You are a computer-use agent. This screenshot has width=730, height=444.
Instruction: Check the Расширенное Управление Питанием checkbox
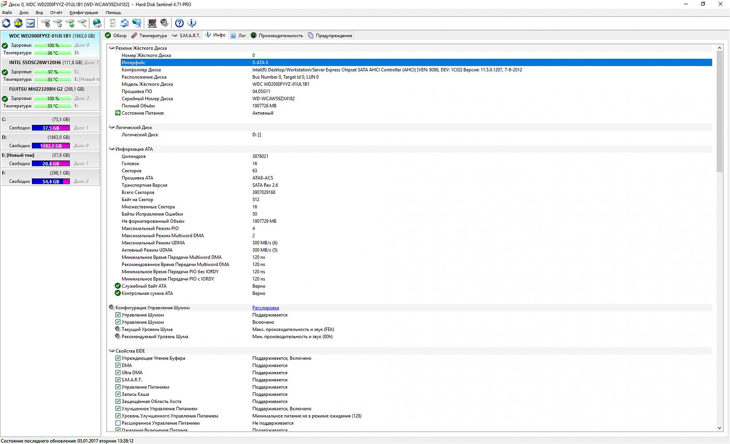118,423
